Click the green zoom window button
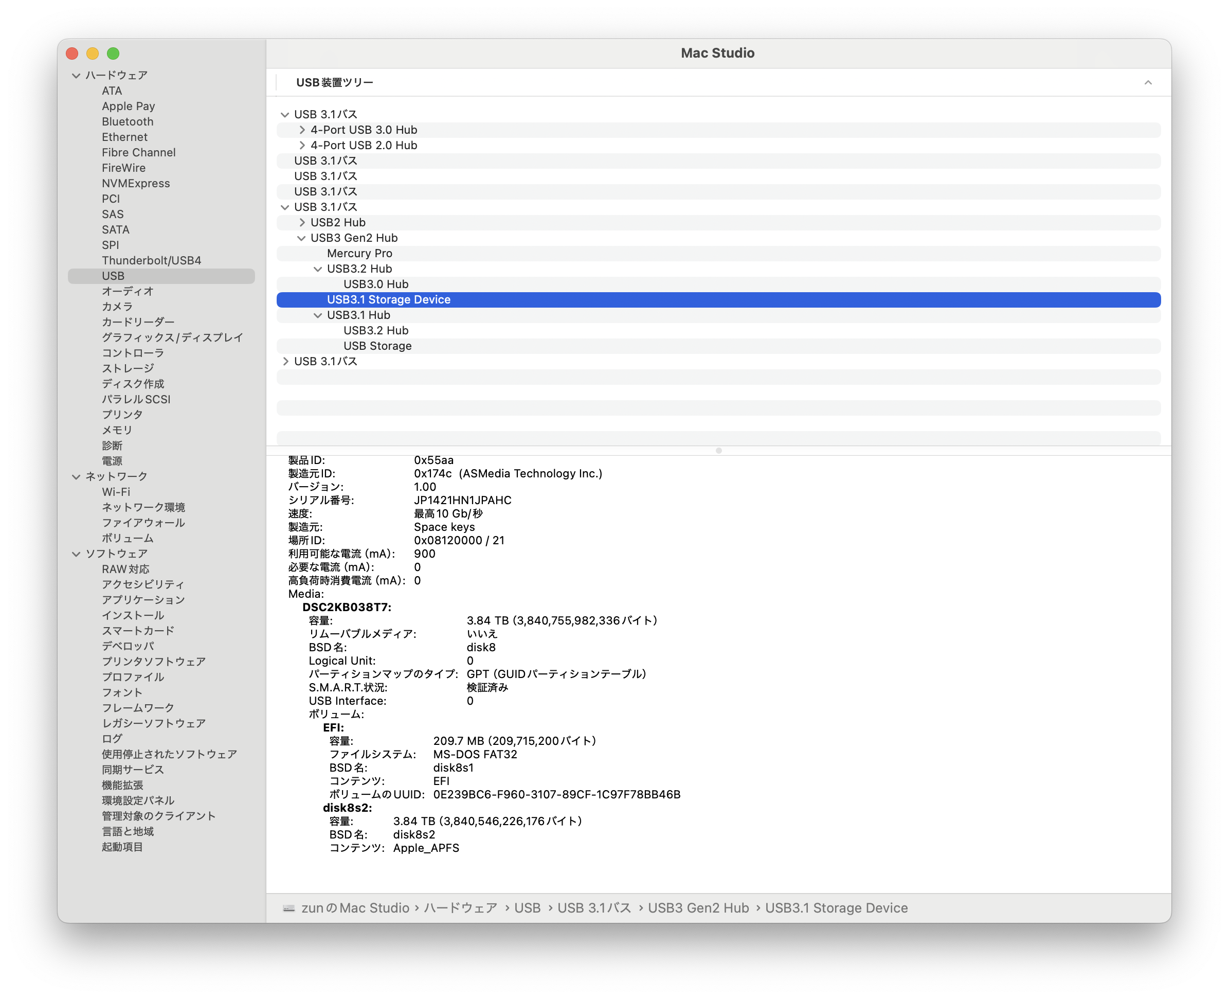The image size is (1229, 999). 113,53
